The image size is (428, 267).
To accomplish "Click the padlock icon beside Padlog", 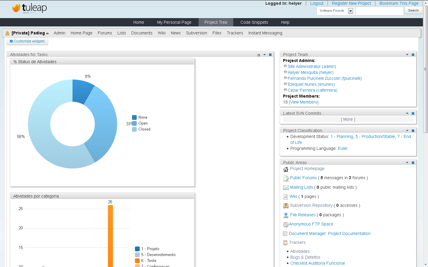I will tap(7, 33).
